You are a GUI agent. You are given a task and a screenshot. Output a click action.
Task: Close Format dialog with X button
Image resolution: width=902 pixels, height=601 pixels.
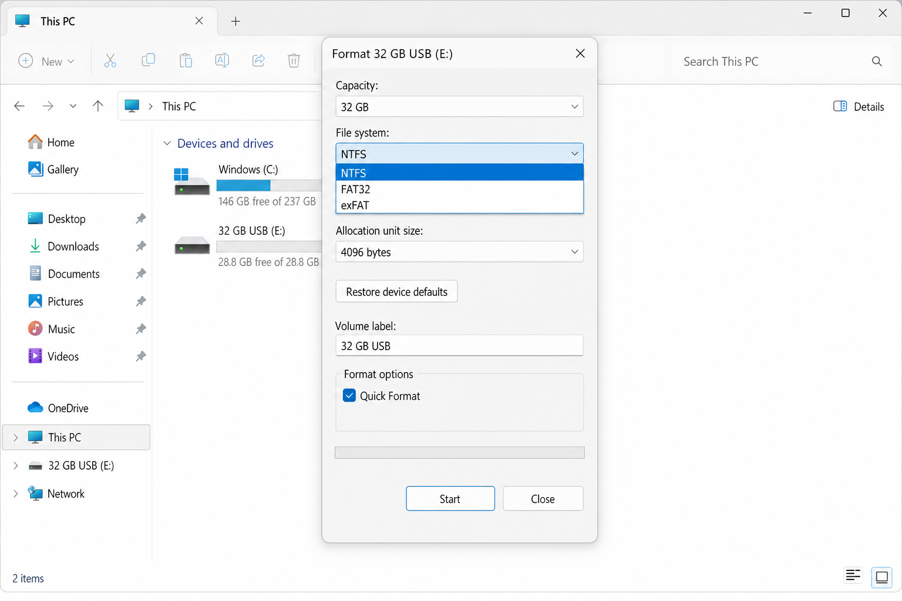(x=580, y=53)
